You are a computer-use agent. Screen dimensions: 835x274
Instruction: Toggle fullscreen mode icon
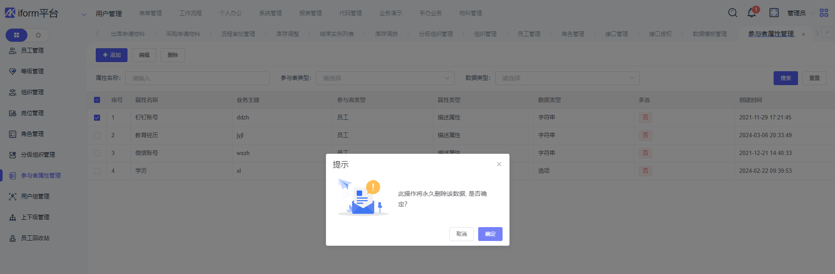[774, 13]
